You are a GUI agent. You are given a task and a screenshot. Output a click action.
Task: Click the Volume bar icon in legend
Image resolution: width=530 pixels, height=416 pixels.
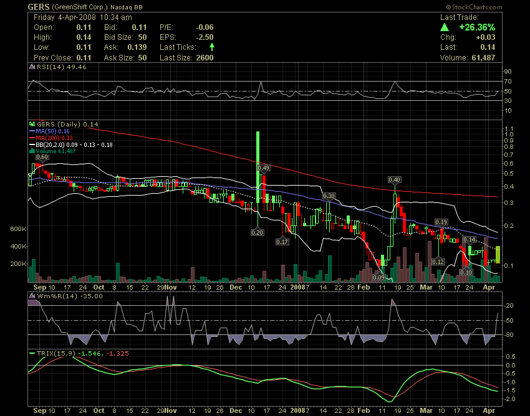click(x=32, y=151)
